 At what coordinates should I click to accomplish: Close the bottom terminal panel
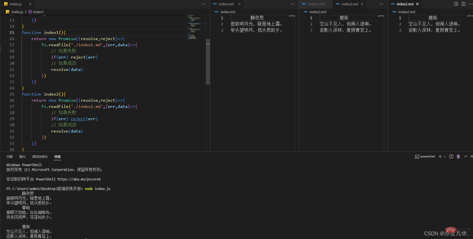472,157
